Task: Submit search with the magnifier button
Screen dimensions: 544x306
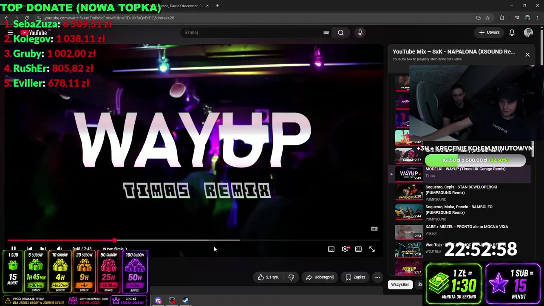Action: 341,32
